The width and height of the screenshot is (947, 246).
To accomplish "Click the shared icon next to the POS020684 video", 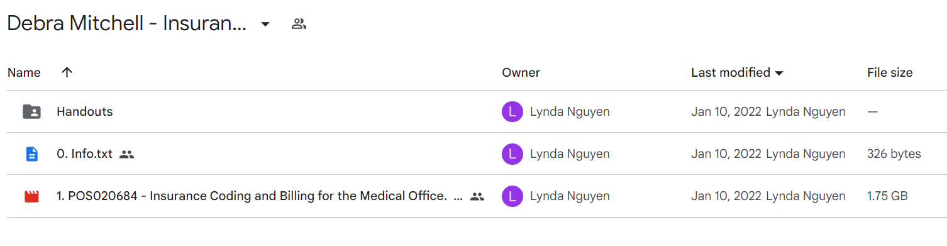I will click(x=477, y=196).
